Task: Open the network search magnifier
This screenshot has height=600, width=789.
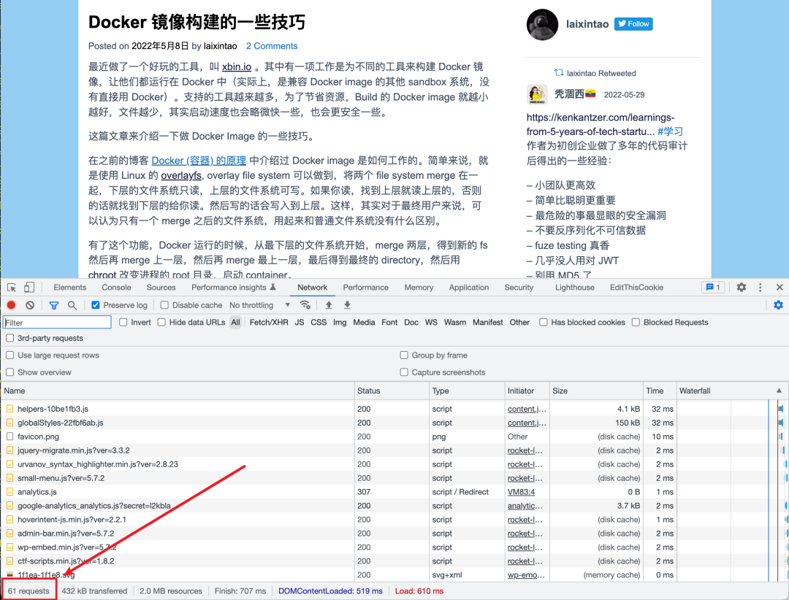Action: click(72, 305)
